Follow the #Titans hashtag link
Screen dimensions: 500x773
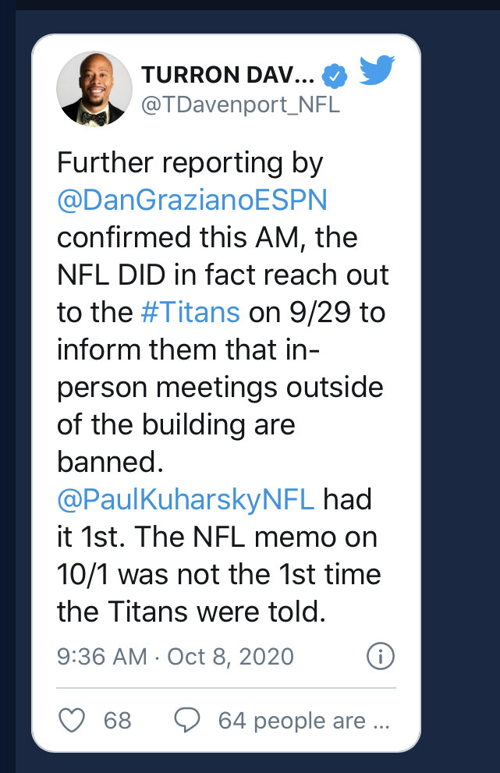click(x=190, y=312)
